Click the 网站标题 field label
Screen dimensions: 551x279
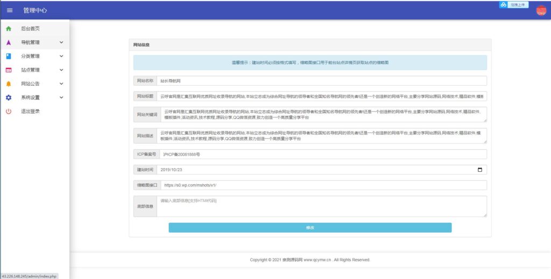[x=145, y=96]
